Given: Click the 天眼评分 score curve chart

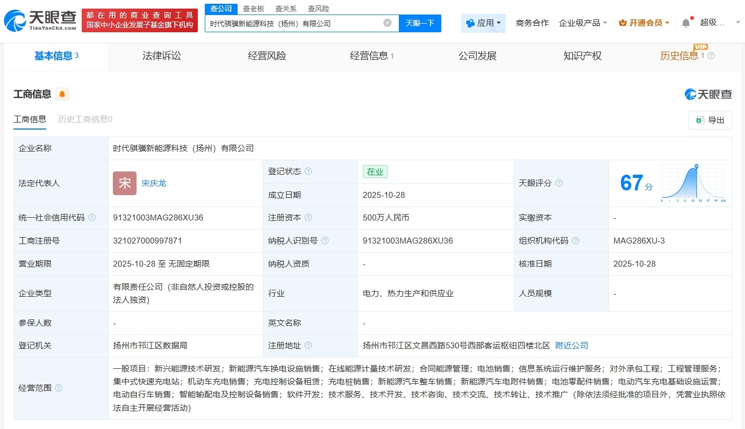Looking at the screenshot, I should pyautogui.click(x=693, y=183).
